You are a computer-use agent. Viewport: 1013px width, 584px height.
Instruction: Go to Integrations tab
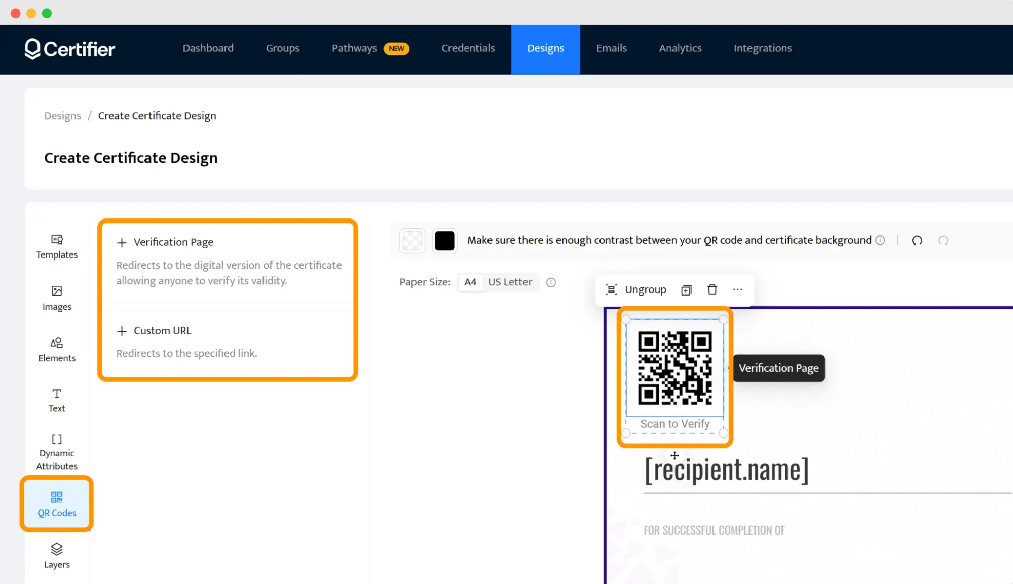762,48
